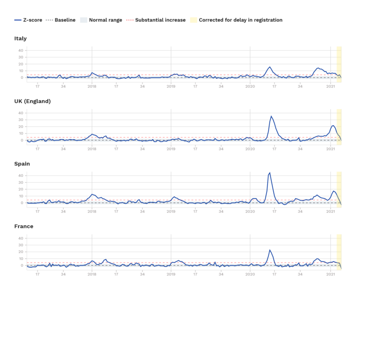The width and height of the screenshot is (375, 337).
Task: Click the 40 y-axis label on Italy chart
Action: coord(21,51)
